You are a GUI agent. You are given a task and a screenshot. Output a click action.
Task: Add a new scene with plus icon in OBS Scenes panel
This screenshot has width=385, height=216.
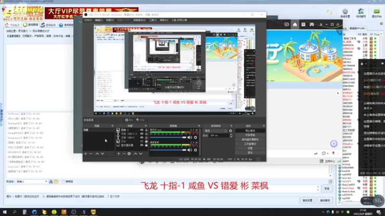[86, 154]
